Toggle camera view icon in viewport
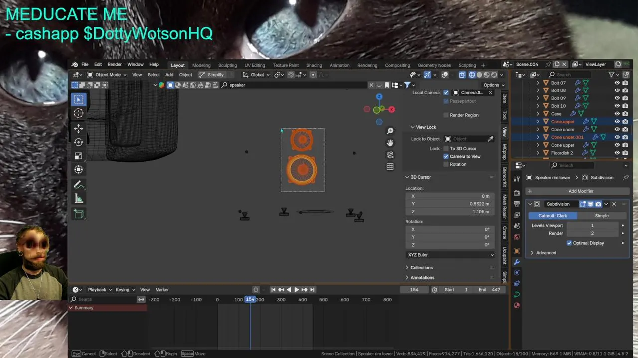Viewport: 638px width, 358px height. pyautogui.click(x=390, y=155)
